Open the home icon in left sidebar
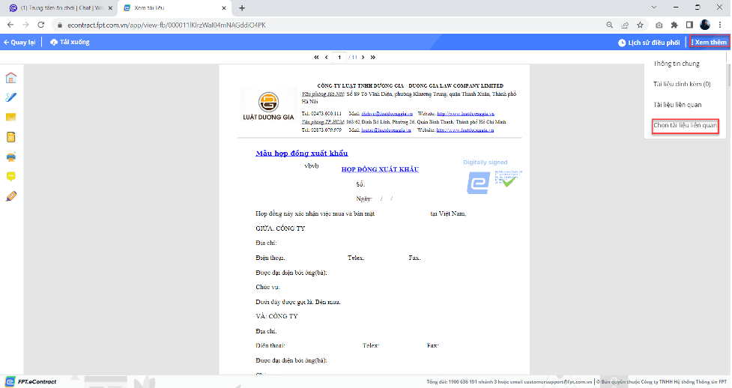This screenshot has height=388, width=732. (x=11, y=77)
